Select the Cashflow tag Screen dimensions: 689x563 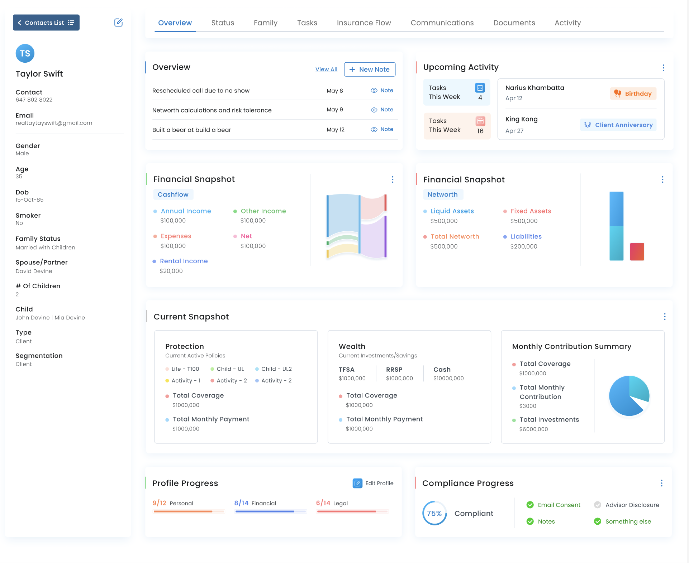173,194
